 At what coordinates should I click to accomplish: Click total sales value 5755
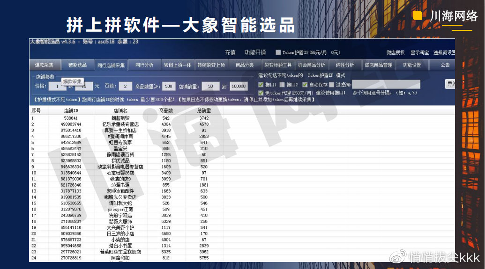(204, 258)
